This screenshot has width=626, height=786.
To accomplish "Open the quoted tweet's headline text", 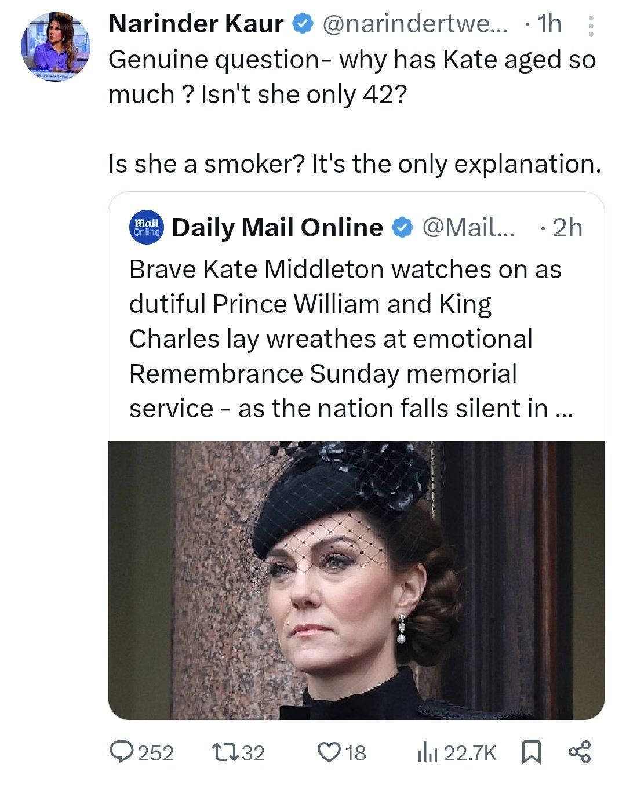I will point(351,339).
